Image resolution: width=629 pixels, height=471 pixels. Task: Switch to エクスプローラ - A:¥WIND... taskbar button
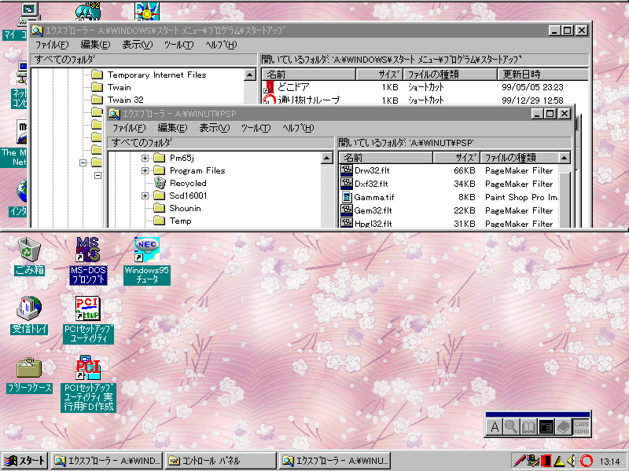pos(107,461)
